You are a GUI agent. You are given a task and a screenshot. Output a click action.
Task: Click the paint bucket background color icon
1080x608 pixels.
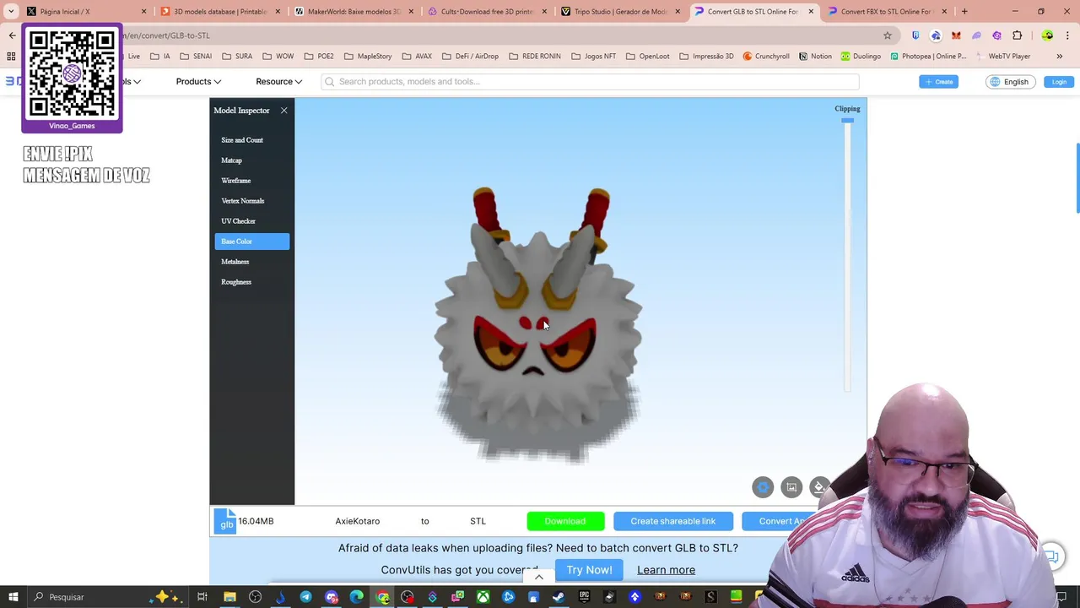click(818, 487)
